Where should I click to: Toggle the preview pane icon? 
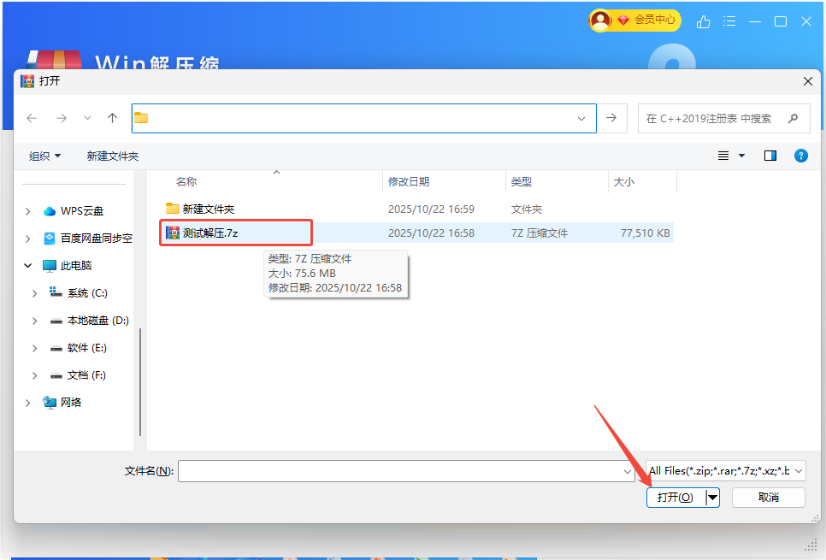click(770, 156)
